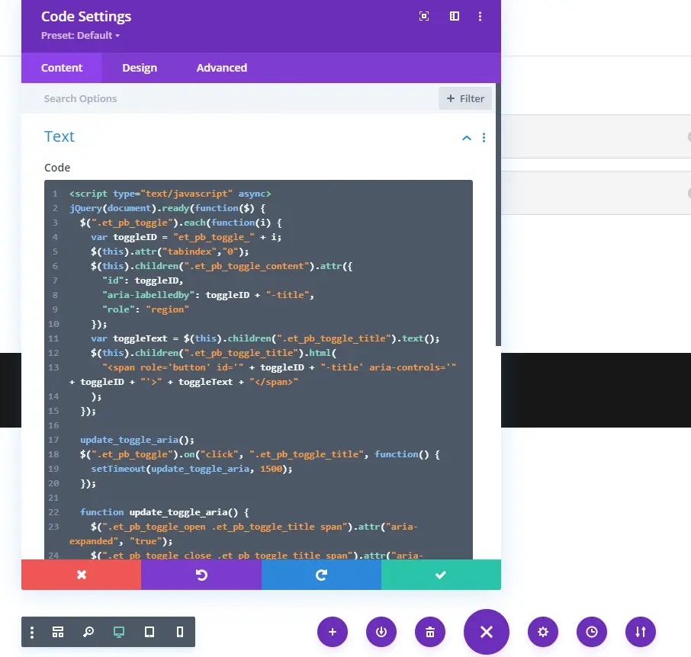
Task: Collapse the Text section chevron
Action: [466, 138]
